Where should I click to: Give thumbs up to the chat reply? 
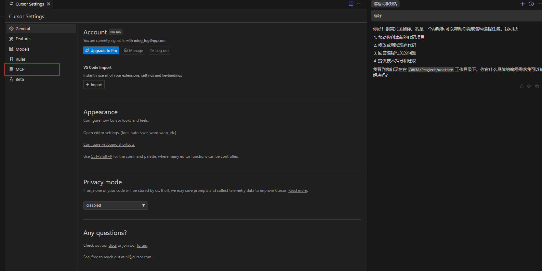pyautogui.click(x=522, y=86)
